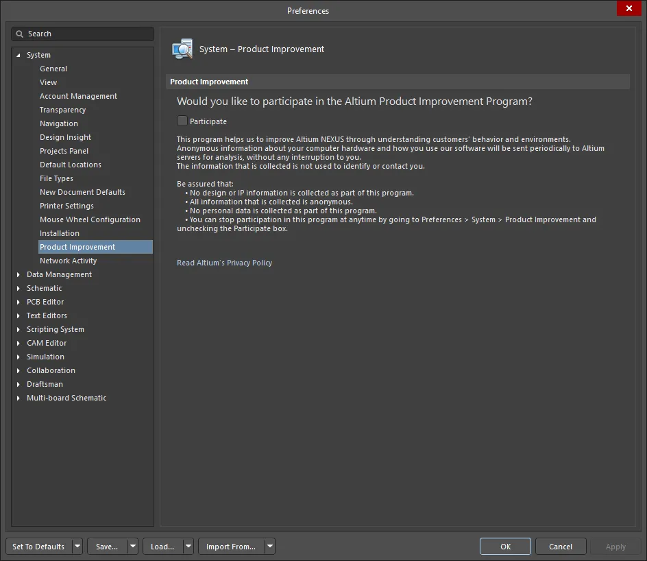Expand the Scripting System node arrow
The image size is (647, 561).
click(x=18, y=329)
